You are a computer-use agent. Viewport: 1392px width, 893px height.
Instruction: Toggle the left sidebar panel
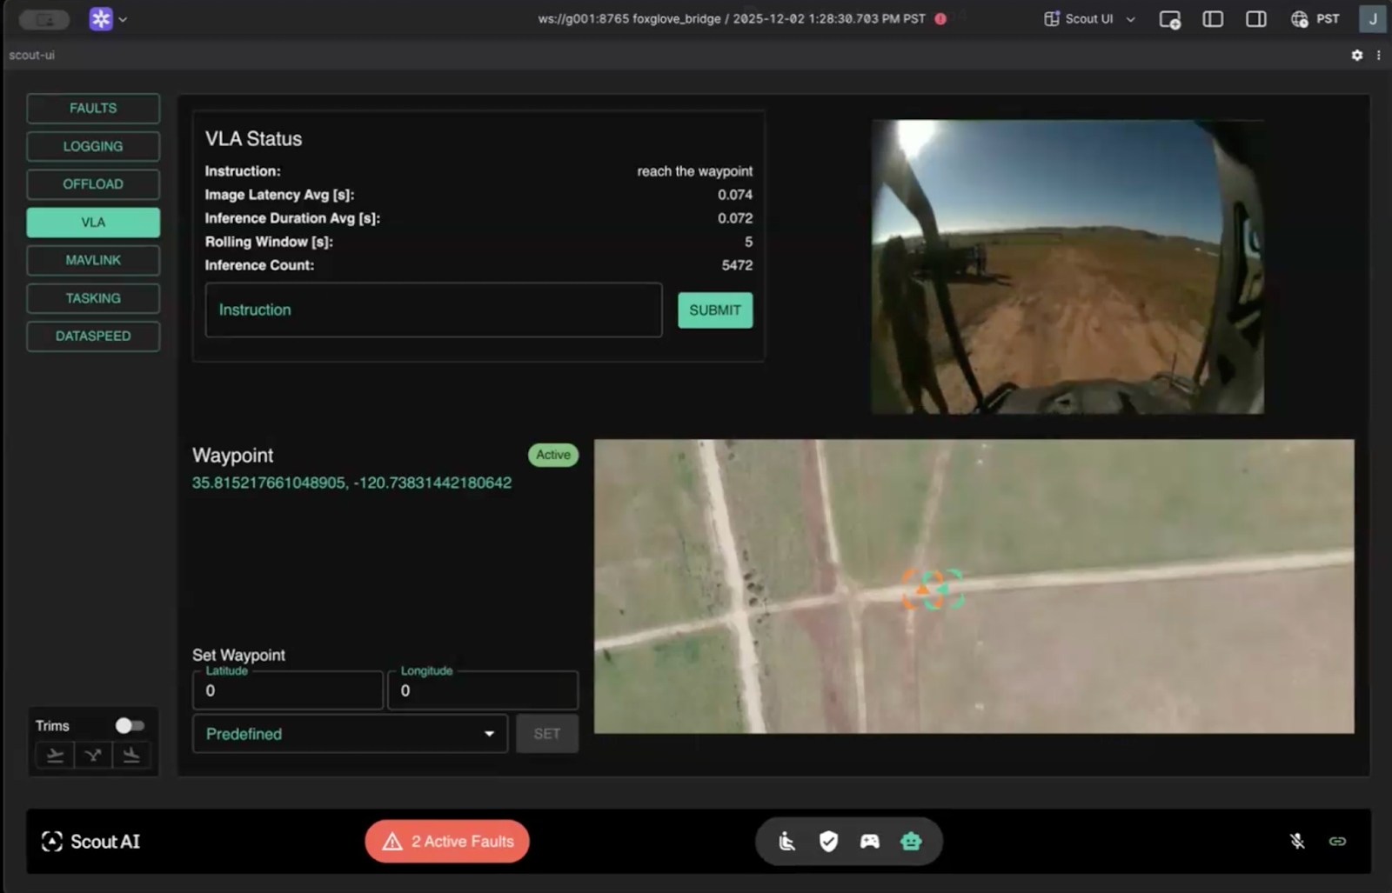coord(1212,19)
